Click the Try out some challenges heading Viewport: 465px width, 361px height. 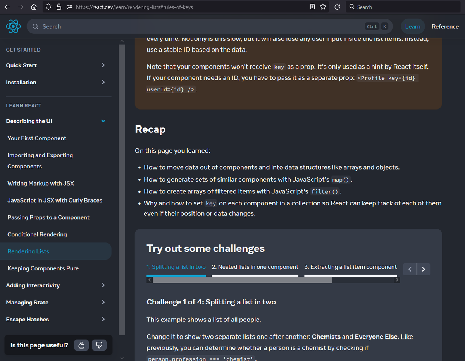[205, 248]
